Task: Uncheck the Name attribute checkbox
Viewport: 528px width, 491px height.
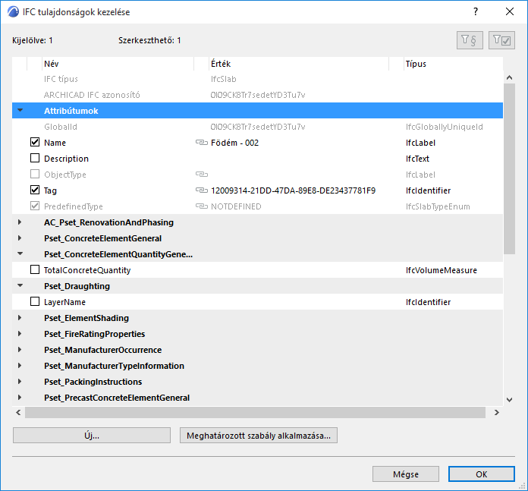Action: 34,143
